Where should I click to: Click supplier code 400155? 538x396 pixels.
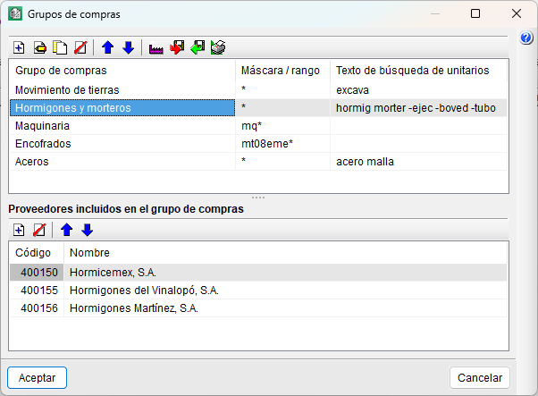tap(37, 291)
